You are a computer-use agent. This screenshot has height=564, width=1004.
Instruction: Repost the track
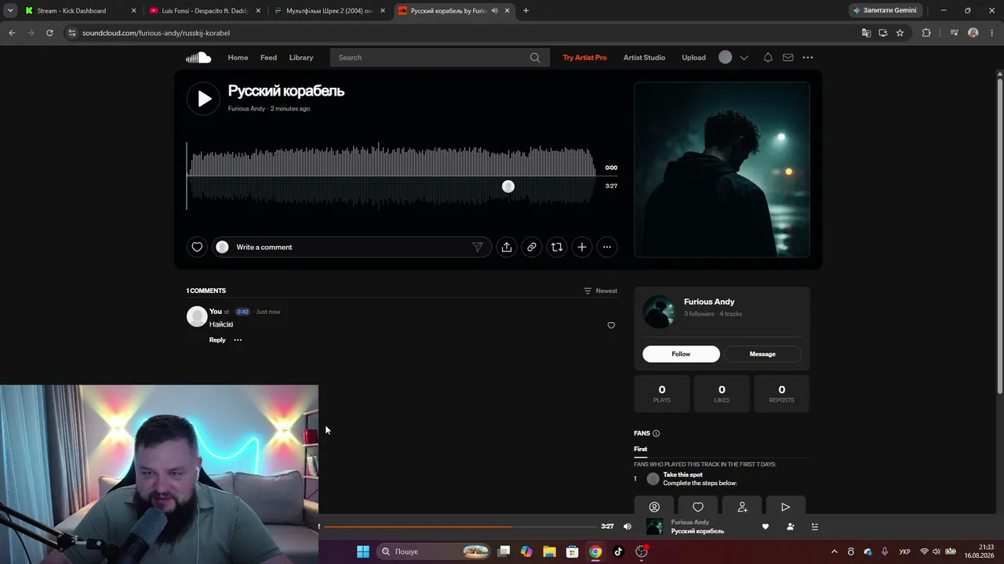tap(557, 247)
